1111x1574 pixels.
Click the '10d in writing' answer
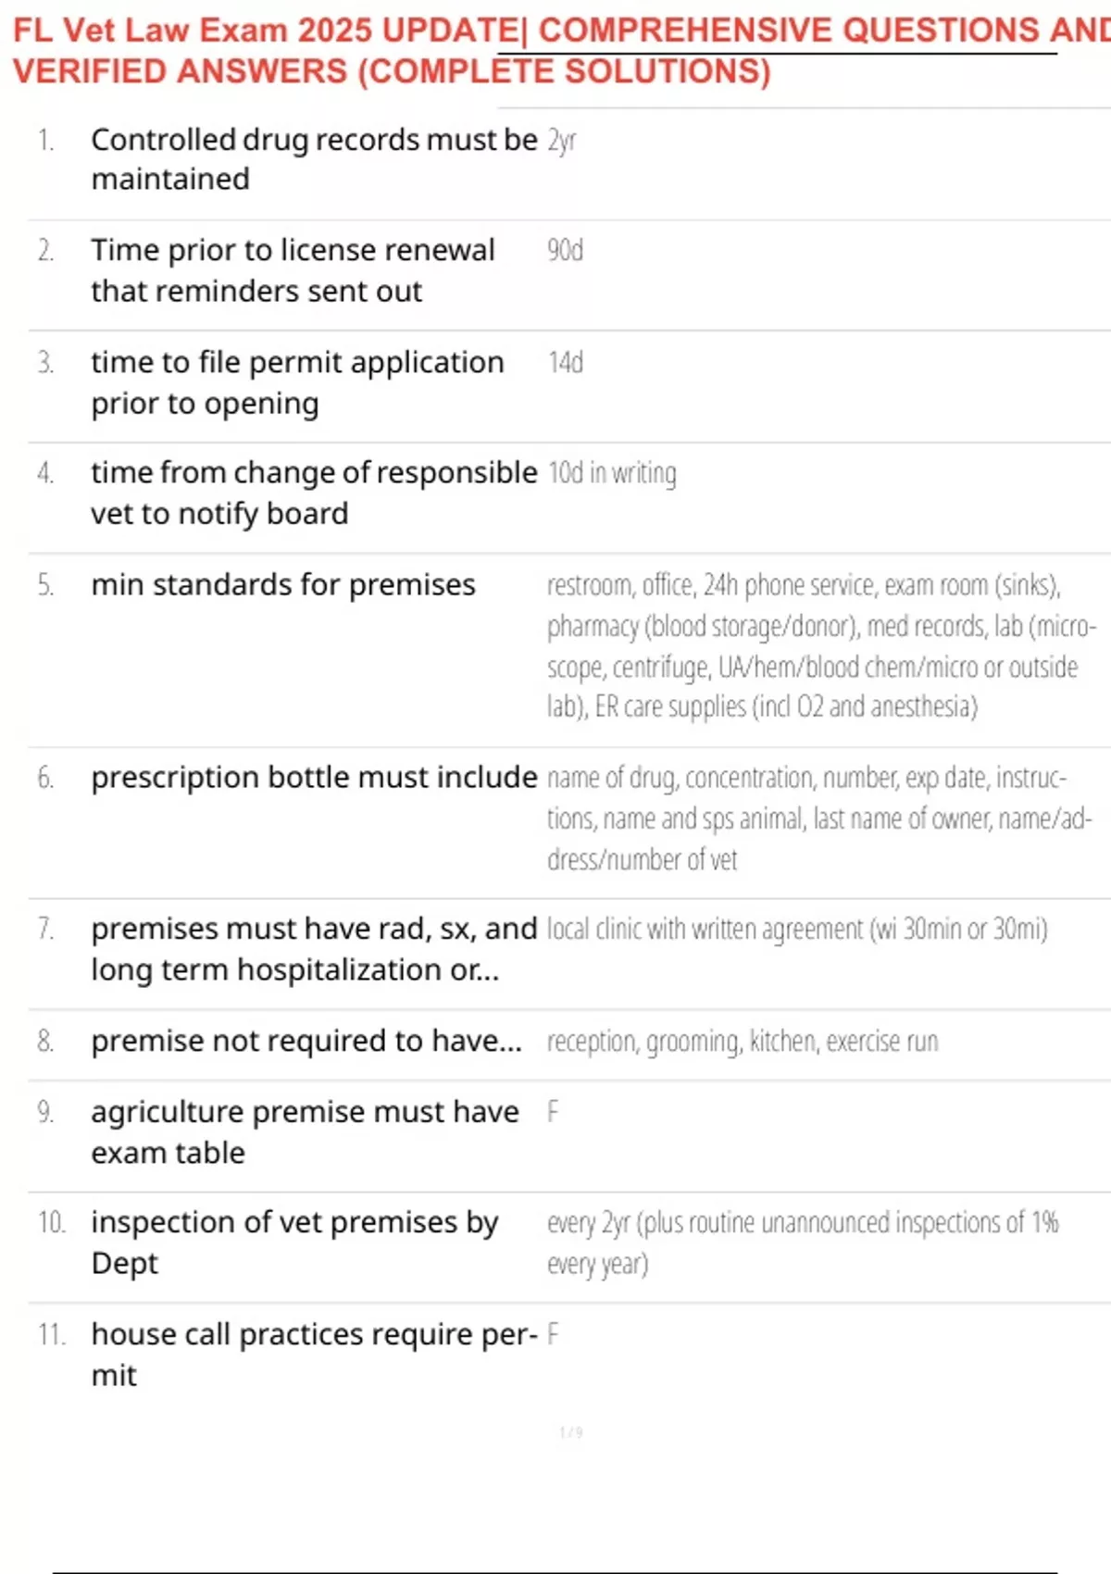[612, 474]
